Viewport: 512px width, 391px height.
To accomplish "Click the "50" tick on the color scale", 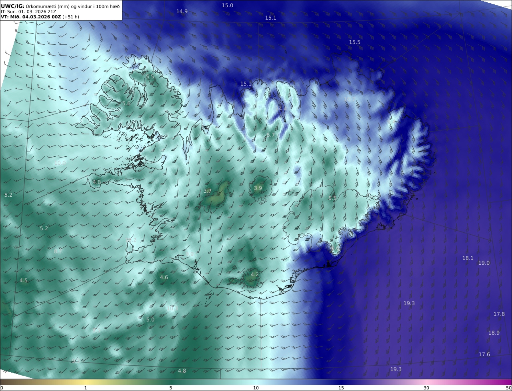I will 509,388.
